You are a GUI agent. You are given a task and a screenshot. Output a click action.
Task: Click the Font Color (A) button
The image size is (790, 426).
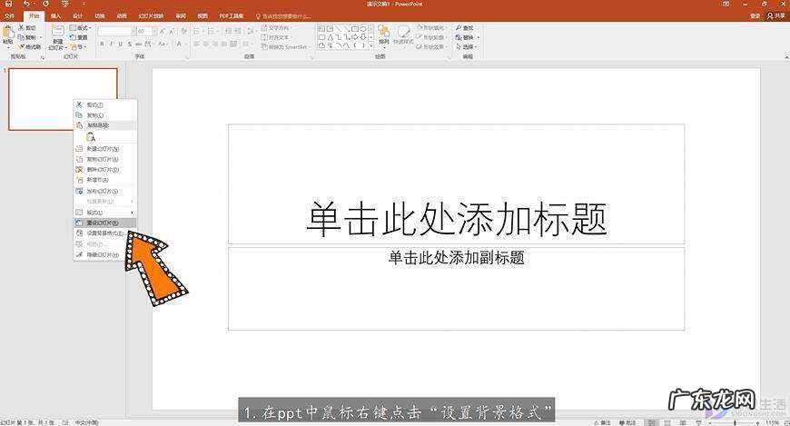tap(180, 45)
